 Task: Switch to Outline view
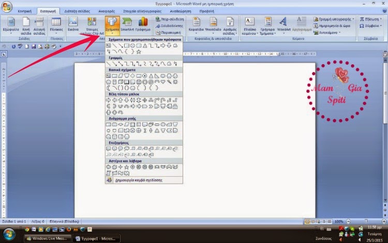[324, 221]
